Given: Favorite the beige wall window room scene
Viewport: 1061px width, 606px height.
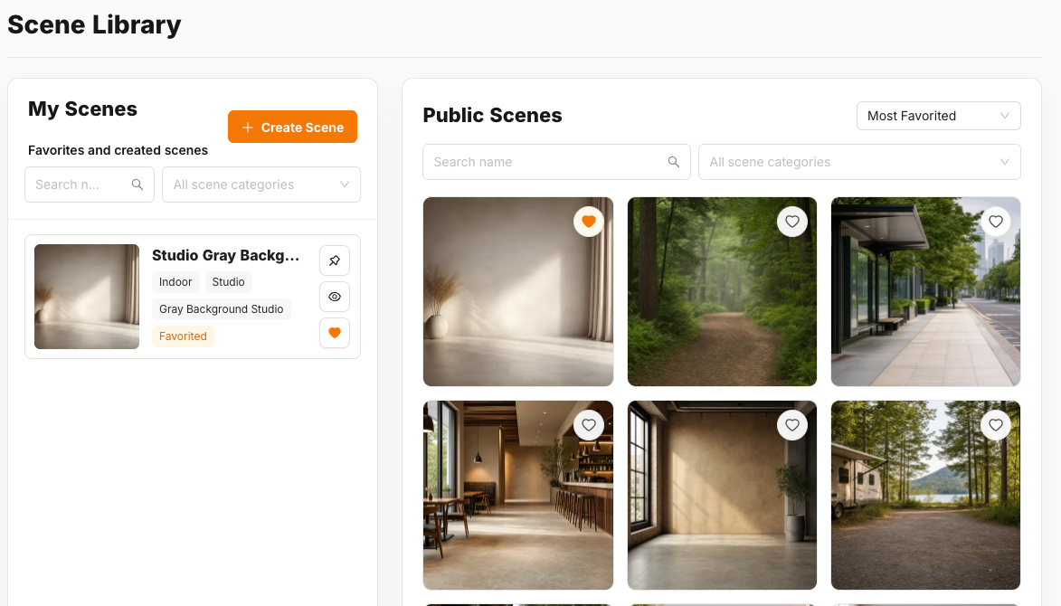Looking at the screenshot, I should coord(792,425).
